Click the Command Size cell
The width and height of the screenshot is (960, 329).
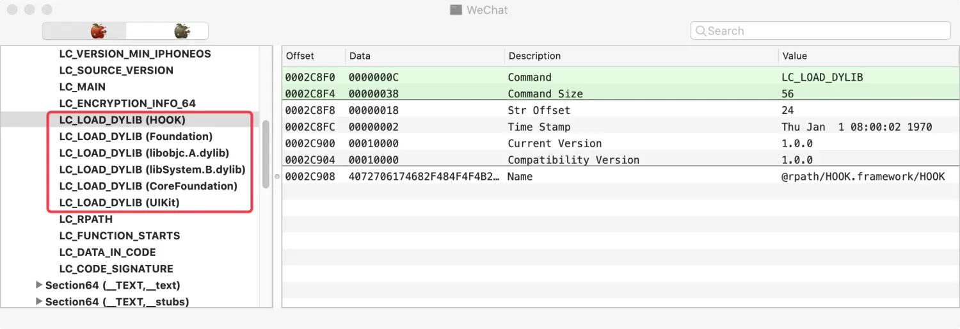545,94
